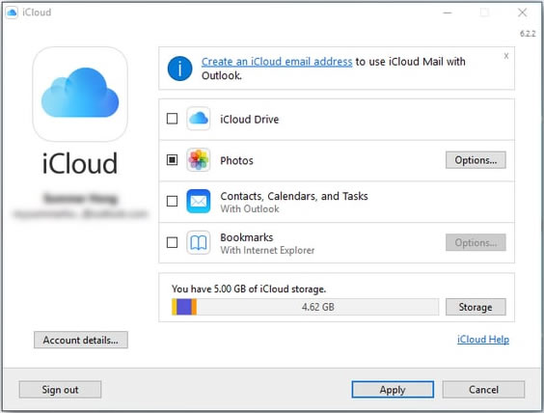This screenshot has width=544, height=413.
Task: Click the Photos label
Action: [236, 161]
